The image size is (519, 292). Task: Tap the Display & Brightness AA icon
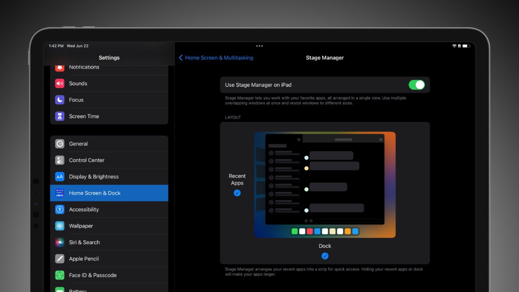60,177
